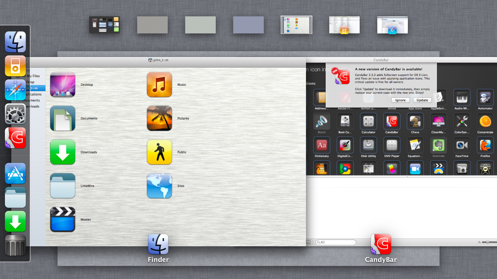
Task: Switch to the Dashboard space thumbnail
Action: [x=104, y=25]
